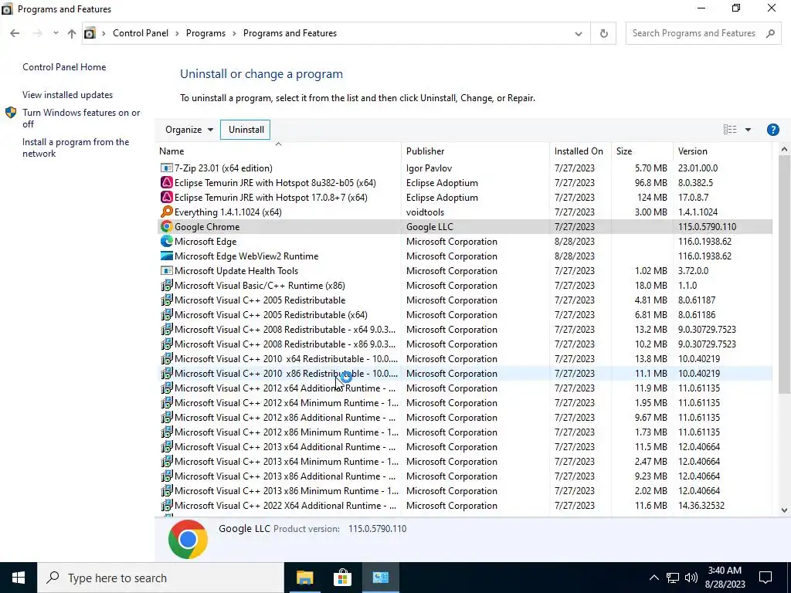The height and width of the screenshot is (593, 791).
Task: Select Microsoft Visual C++ 2005 Redistributable (x64)
Action: [x=464, y=315]
